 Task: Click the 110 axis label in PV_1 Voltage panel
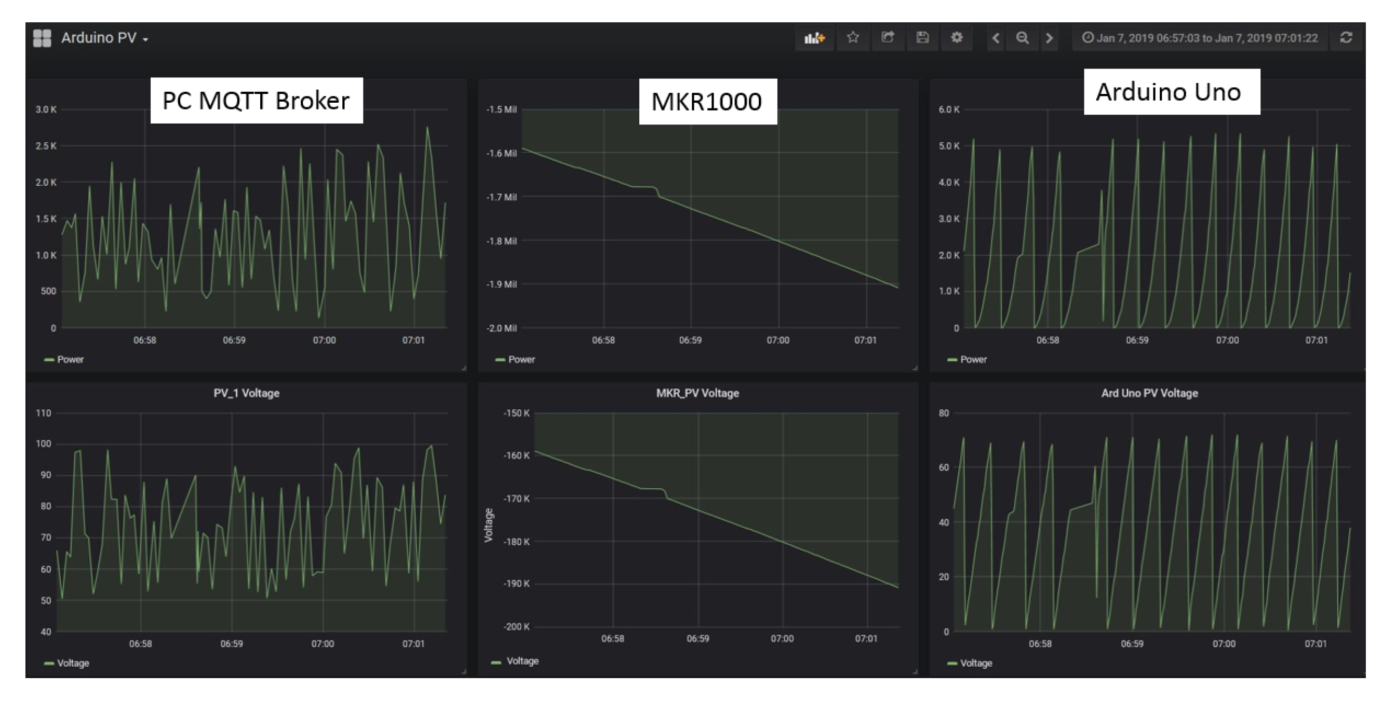point(44,413)
